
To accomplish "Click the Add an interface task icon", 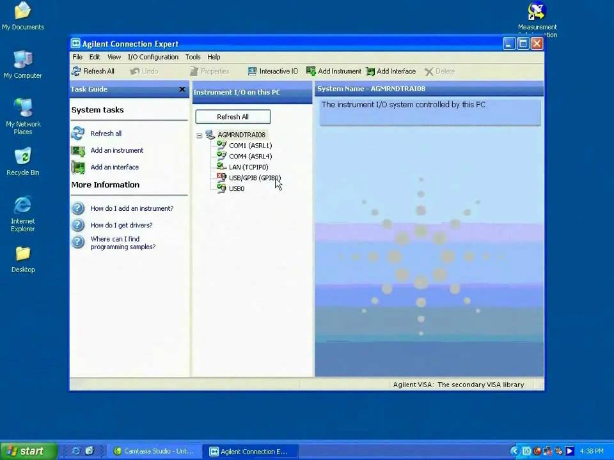I will [77, 167].
